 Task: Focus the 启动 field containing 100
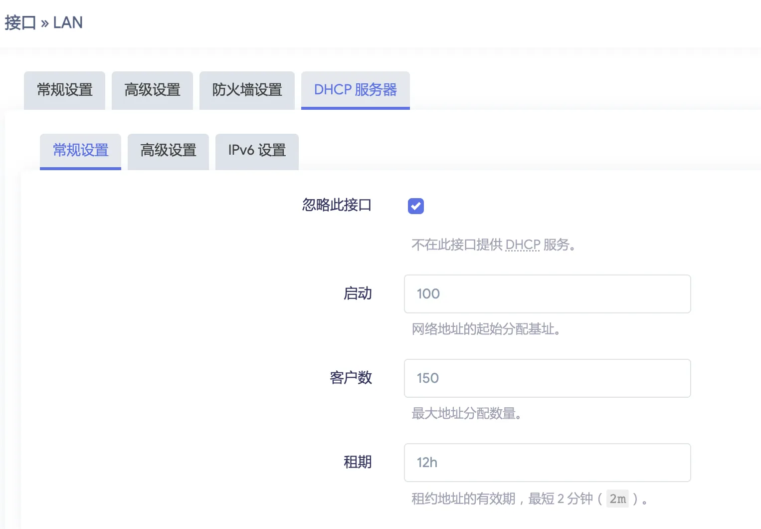click(547, 294)
